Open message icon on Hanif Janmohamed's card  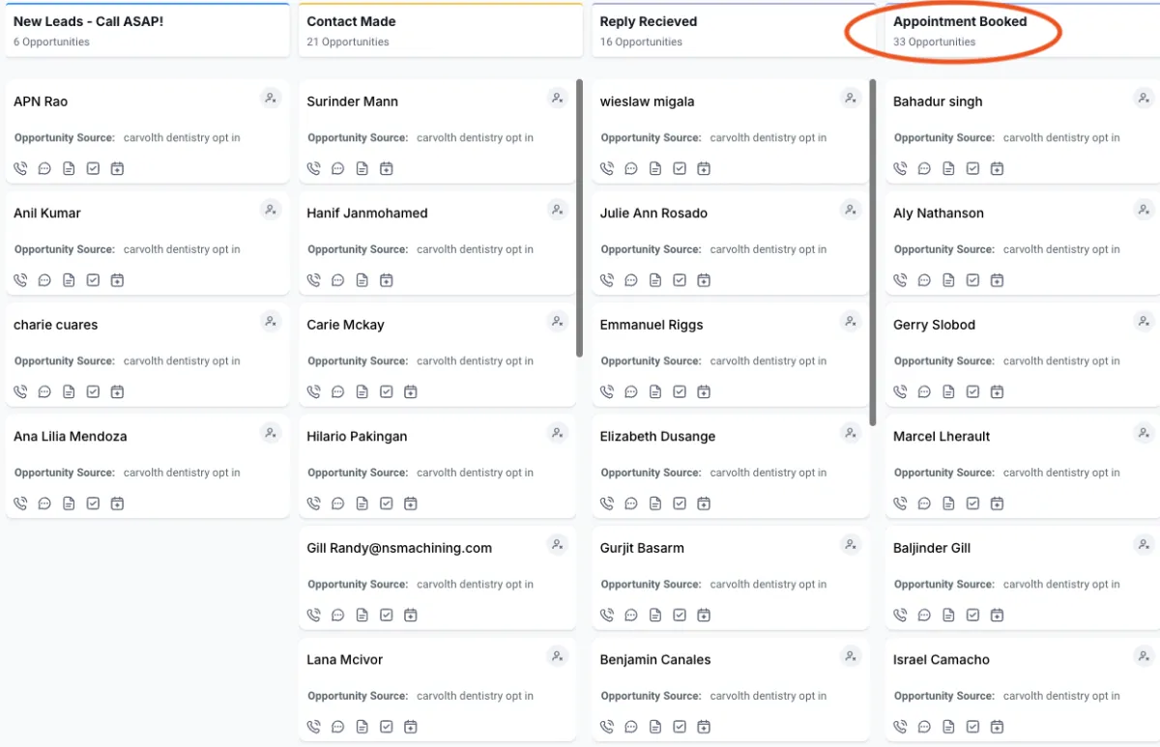(x=337, y=280)
